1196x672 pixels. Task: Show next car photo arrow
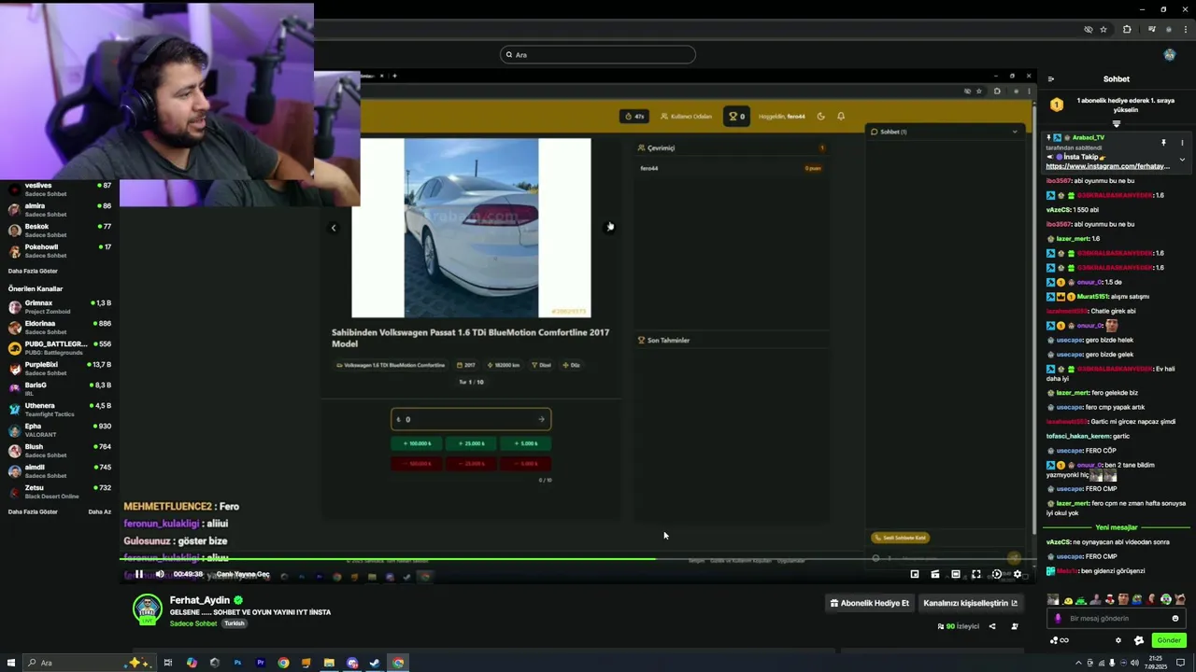[609, 227]
